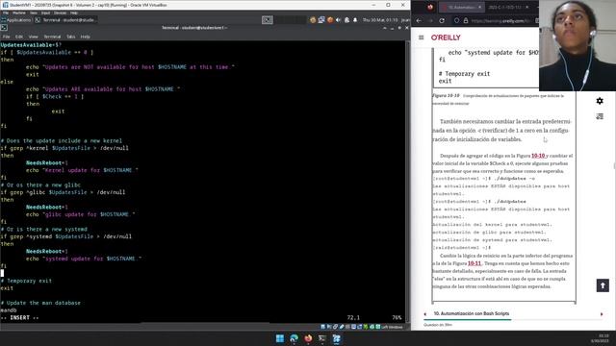Image resolution: width=616 pixels, height=346 pixels.
Task: Open the O'Reilly hamburger menu
Action: pos(422,37)
